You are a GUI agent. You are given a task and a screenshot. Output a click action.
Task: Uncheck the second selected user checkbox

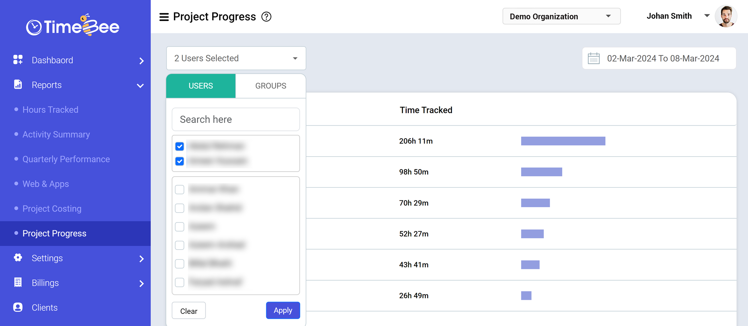point(180,161)
